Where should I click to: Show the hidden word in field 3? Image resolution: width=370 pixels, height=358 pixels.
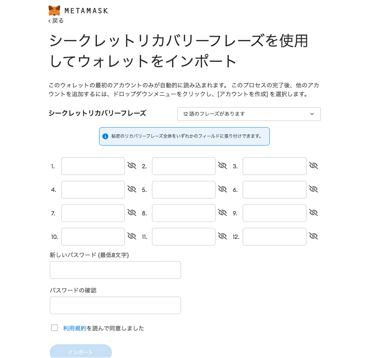(x=313, y=165)
